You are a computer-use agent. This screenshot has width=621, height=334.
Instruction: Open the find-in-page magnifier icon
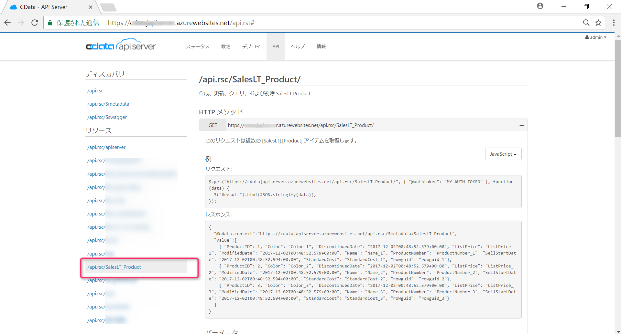[586, 23]
